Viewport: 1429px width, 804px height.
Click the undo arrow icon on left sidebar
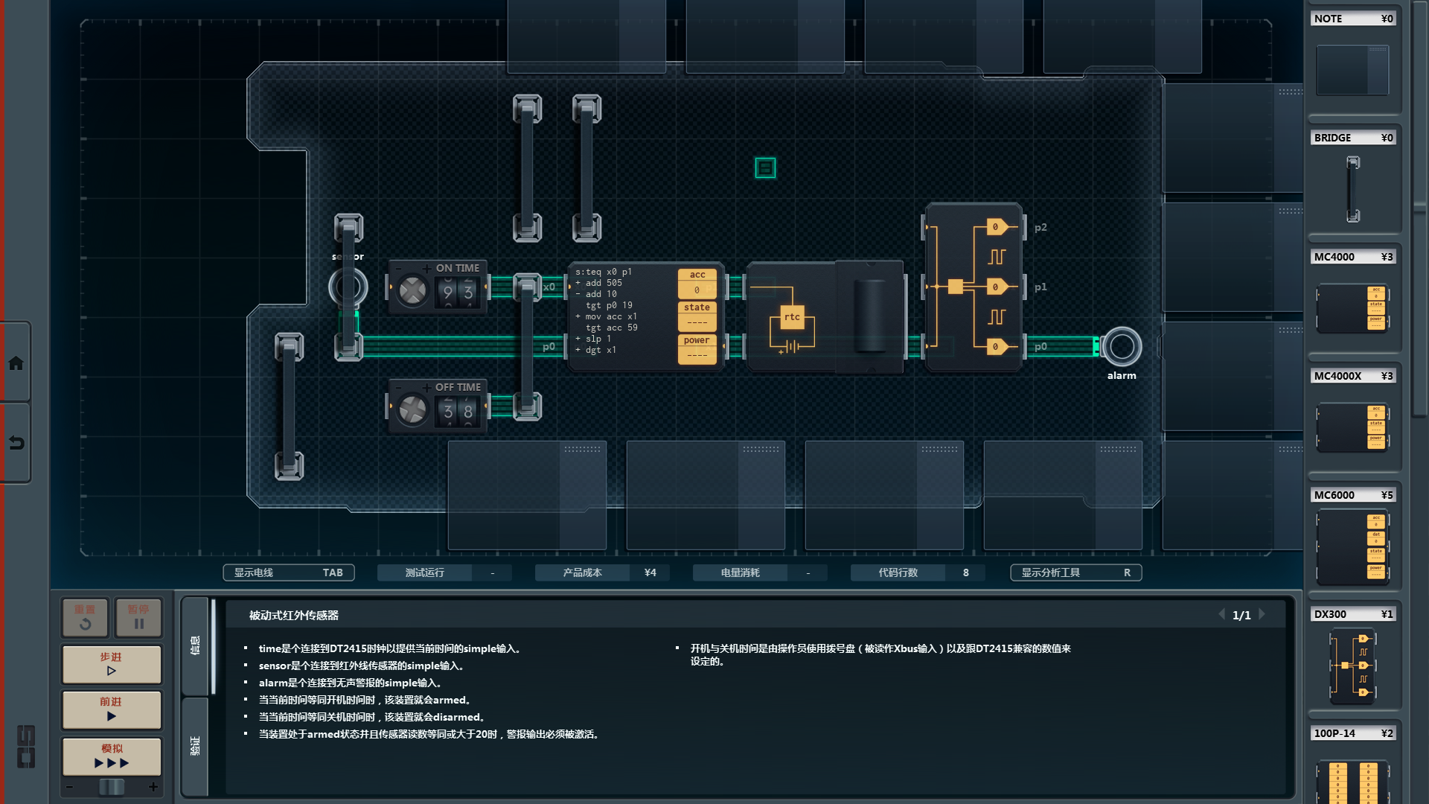click(x=16, y=443)
